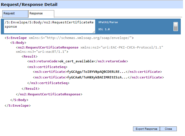Toggle the switch beside XPath1/Parse
Screen dimensions: 185x136
tap(176, 26)
